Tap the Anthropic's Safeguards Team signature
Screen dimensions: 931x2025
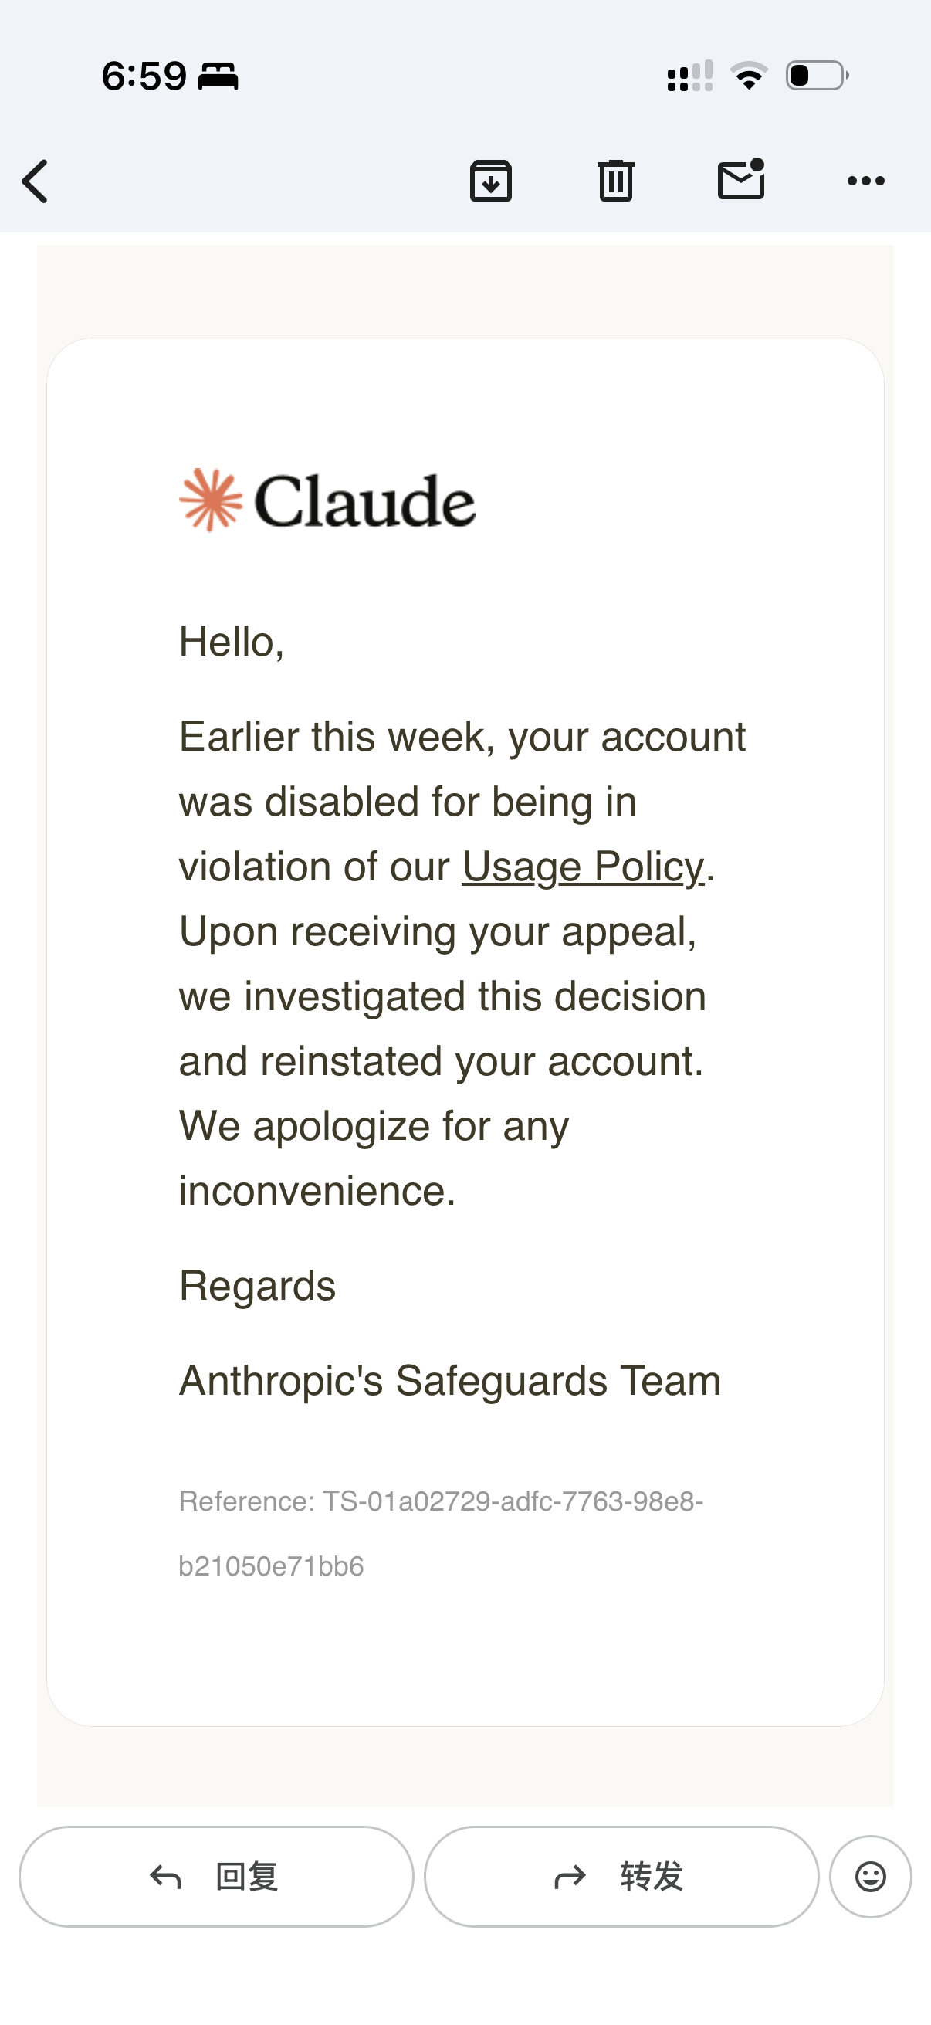click(x=449, y=1381)
